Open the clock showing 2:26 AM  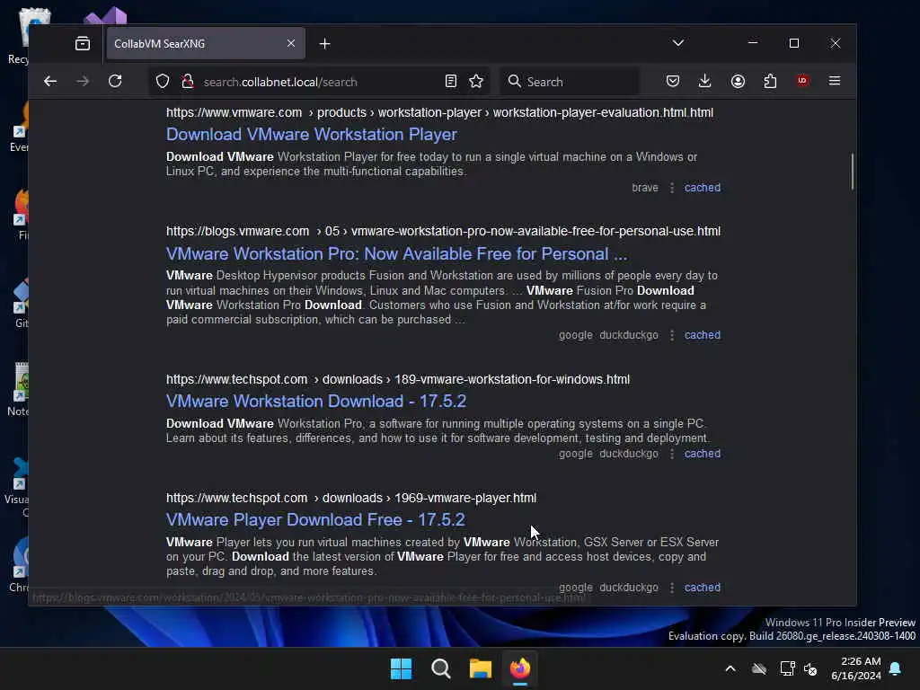(856, 668)
